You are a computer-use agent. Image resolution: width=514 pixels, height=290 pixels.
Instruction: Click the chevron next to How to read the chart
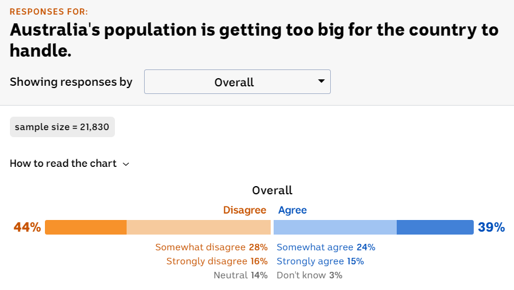pyautogui.click(x=126, y=164)
